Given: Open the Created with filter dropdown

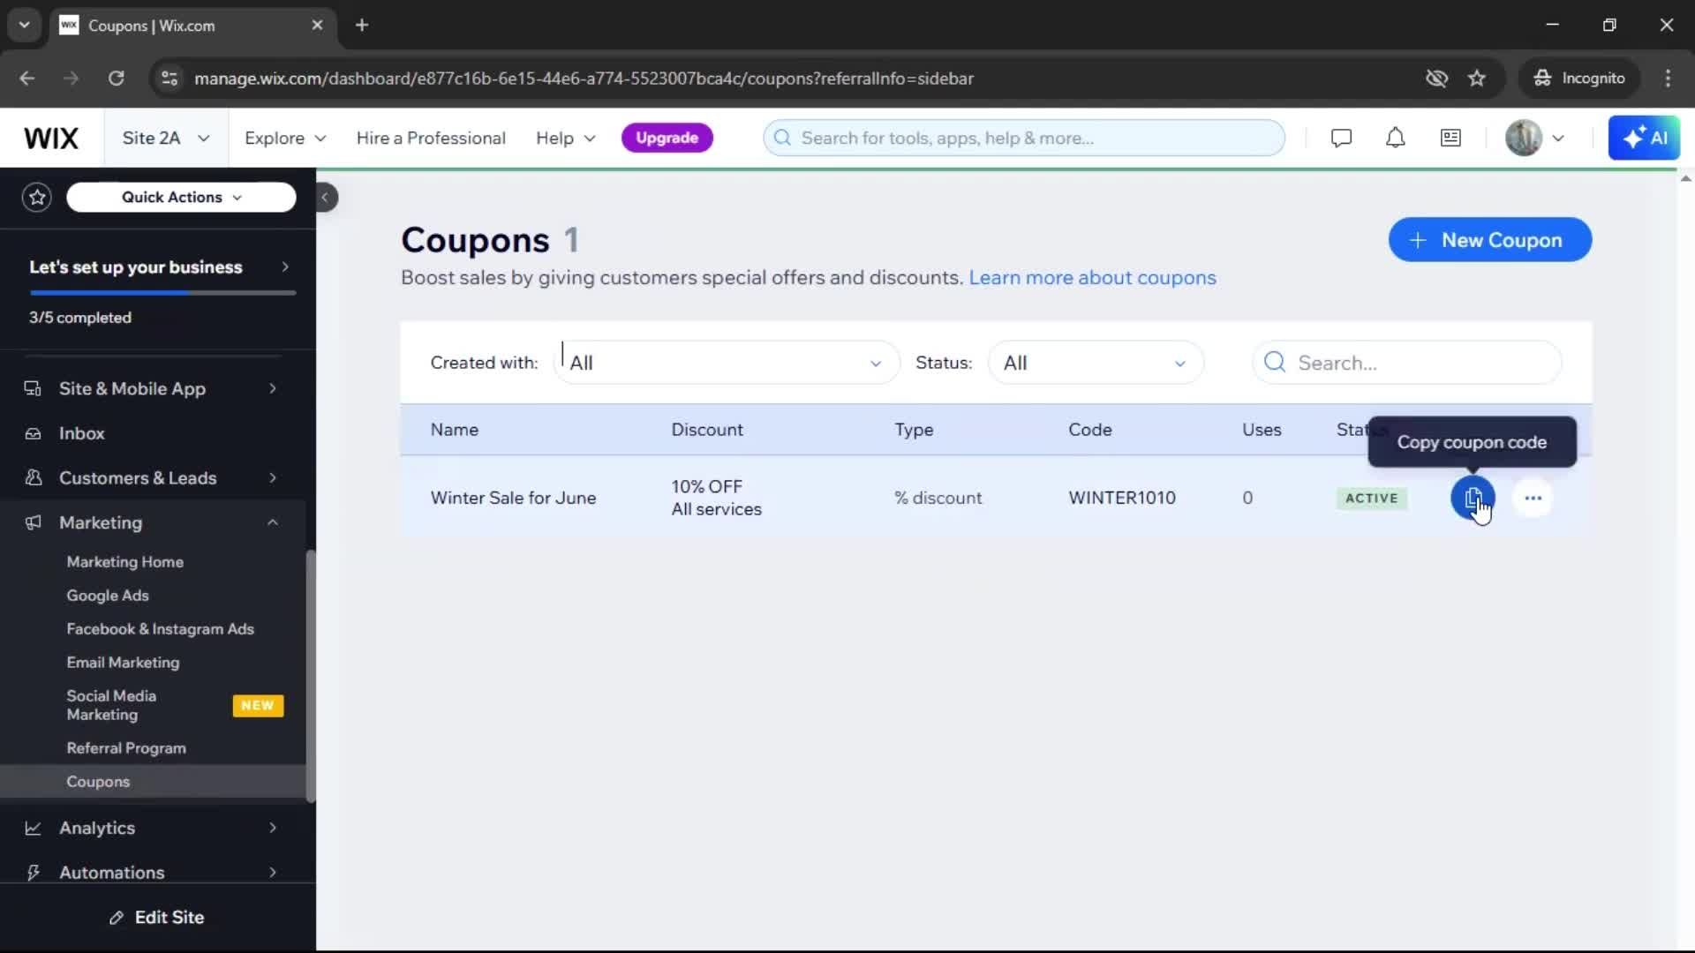Looking at the screenshot, I should [726, 362].
